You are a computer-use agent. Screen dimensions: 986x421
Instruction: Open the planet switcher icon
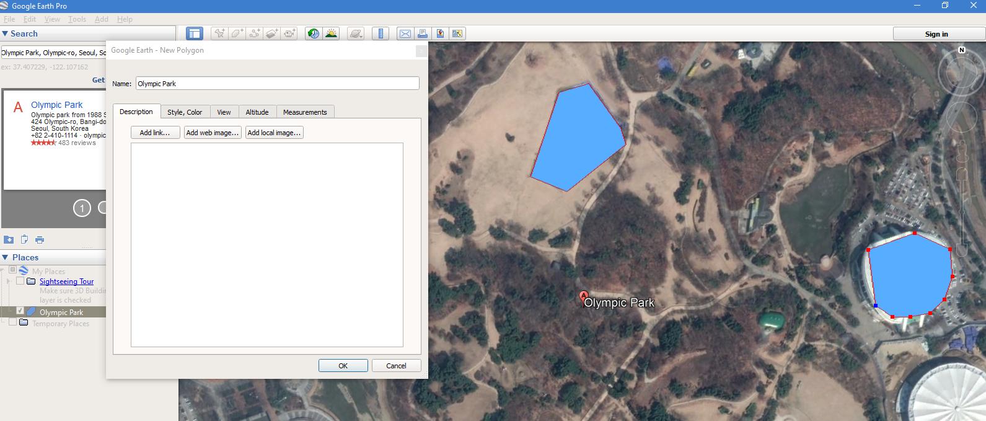click(x=356, y=33)
